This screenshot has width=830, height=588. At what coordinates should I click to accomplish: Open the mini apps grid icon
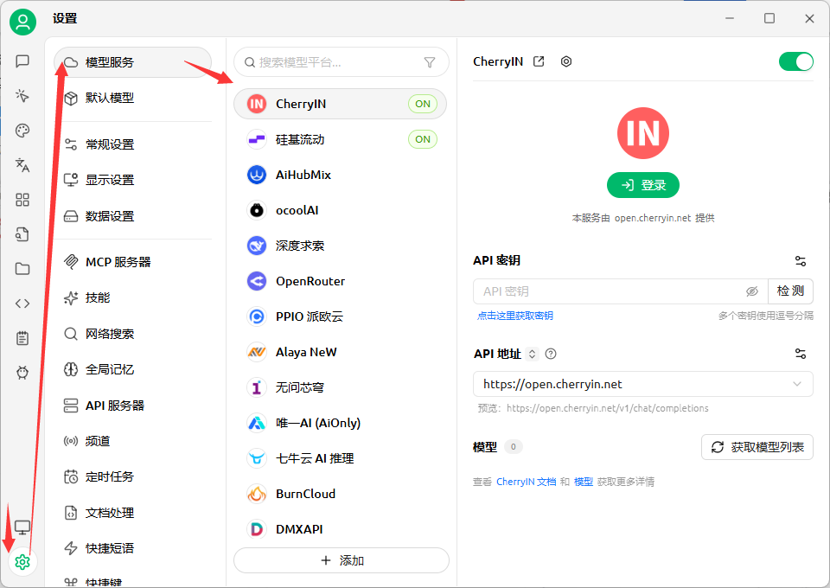coord(22,200)
